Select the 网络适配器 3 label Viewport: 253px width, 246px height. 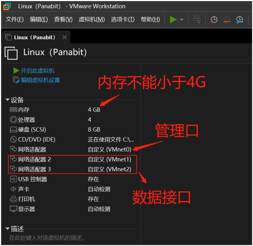34,169
